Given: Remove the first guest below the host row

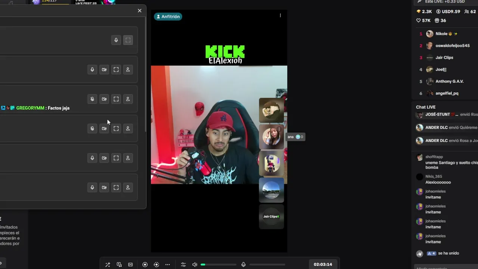Looking at the screenshot, I should point(128,69).
